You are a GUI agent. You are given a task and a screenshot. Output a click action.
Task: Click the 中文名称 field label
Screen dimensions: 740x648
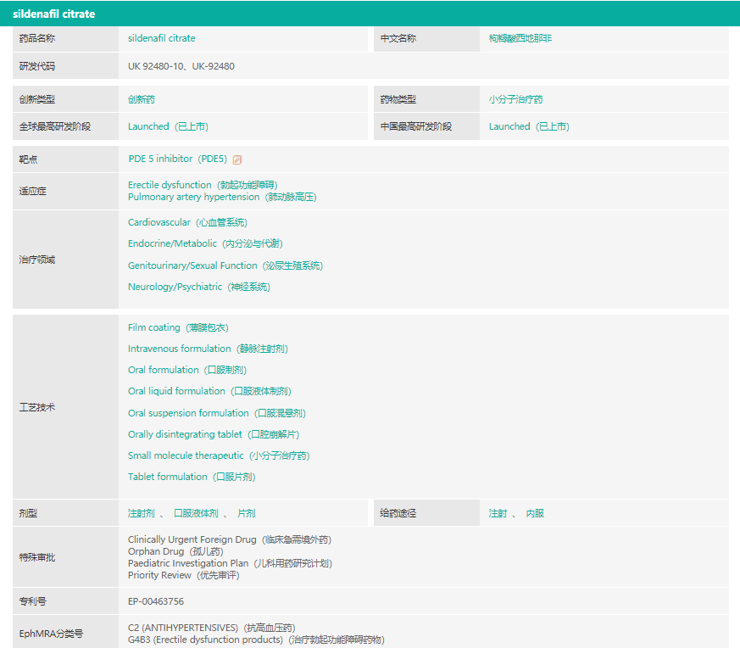[398, 38]
